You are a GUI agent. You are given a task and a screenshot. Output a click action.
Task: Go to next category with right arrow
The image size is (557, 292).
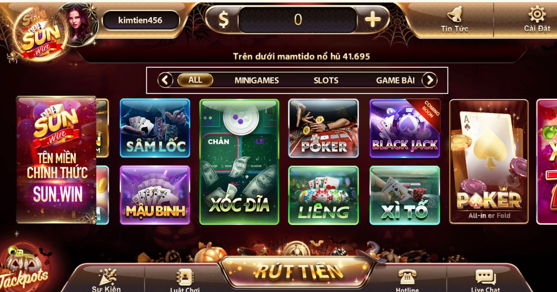(429, 80)
